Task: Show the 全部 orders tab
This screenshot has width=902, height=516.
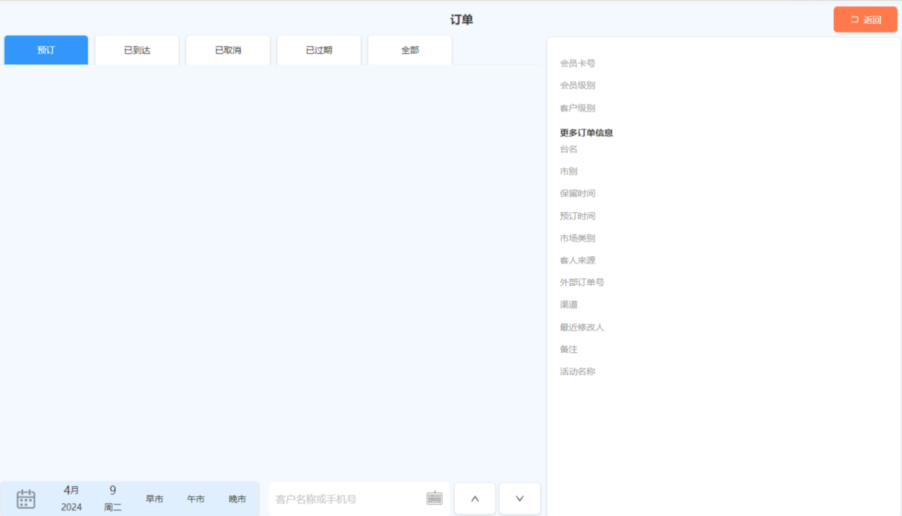Action: point(410,50)
